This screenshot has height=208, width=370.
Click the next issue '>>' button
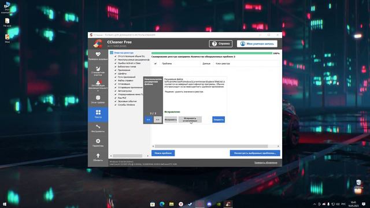[x=158, y=120]
